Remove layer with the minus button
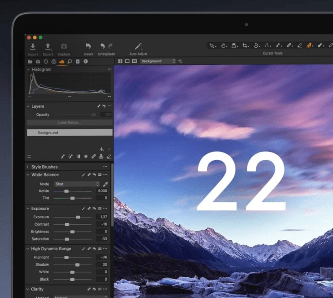The height and width of the screenshot is (298, 333). (x=109, y=149)
